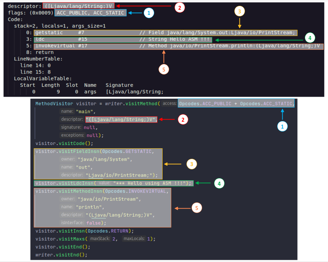Screen dimensions: 328x262
Task: Click the visitor.visitCode() call
Action: (64, 143)
